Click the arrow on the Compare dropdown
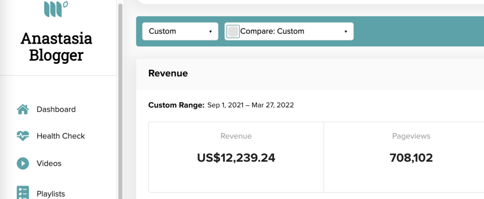The image size is (484, 199). [346, 32]
